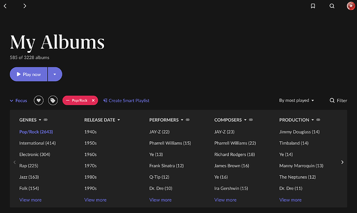Open search with the magnifier icon

click(332, 6)
